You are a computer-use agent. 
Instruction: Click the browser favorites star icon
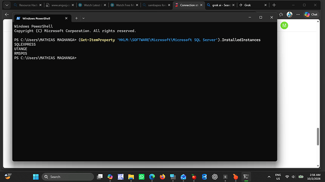coord(281,15)
